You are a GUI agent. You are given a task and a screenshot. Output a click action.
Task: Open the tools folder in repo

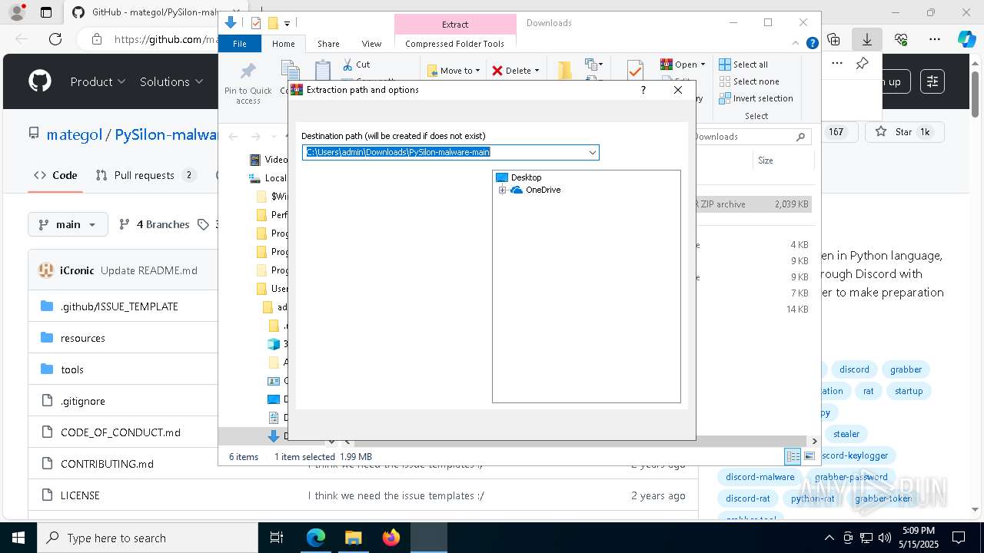(x=72, y=369)
